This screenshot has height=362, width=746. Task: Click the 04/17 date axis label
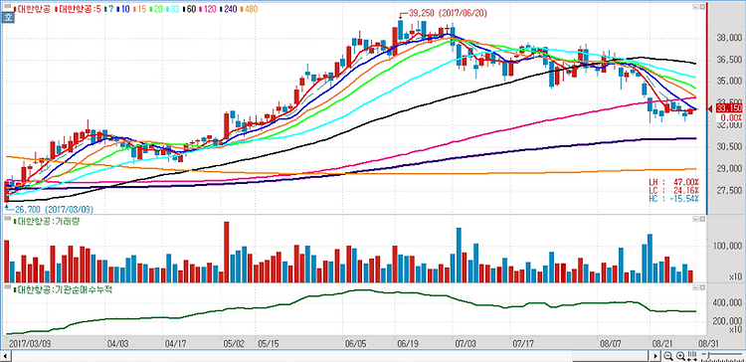click(x=175, y=343)
